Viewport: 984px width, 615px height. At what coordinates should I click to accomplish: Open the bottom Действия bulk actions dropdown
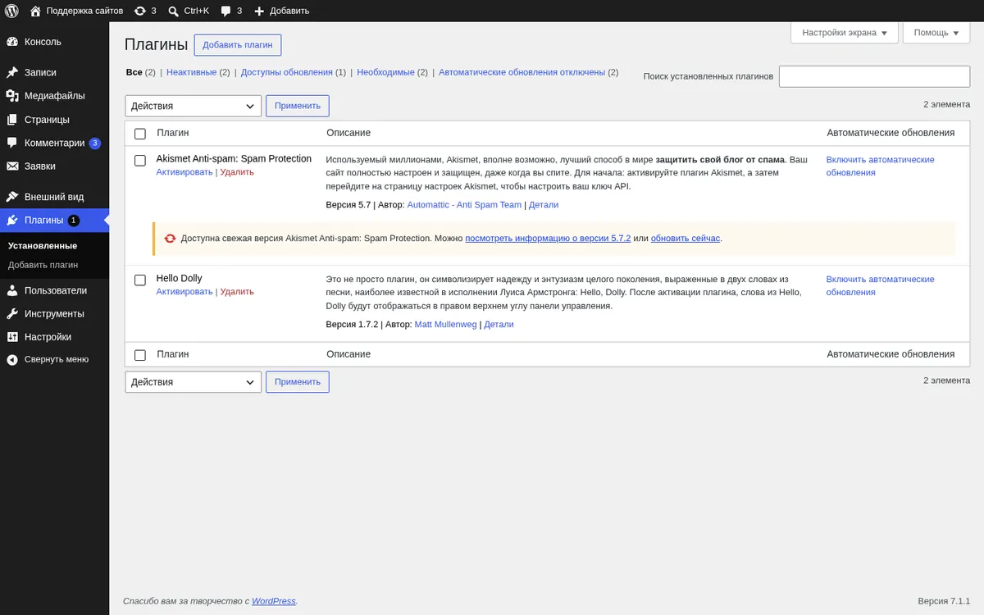pos(194,382)
